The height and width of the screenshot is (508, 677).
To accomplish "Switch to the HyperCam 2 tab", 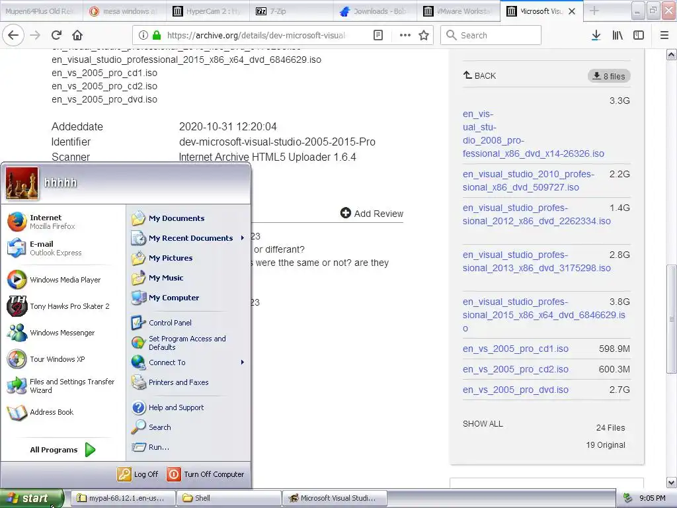I will [207, 11].
